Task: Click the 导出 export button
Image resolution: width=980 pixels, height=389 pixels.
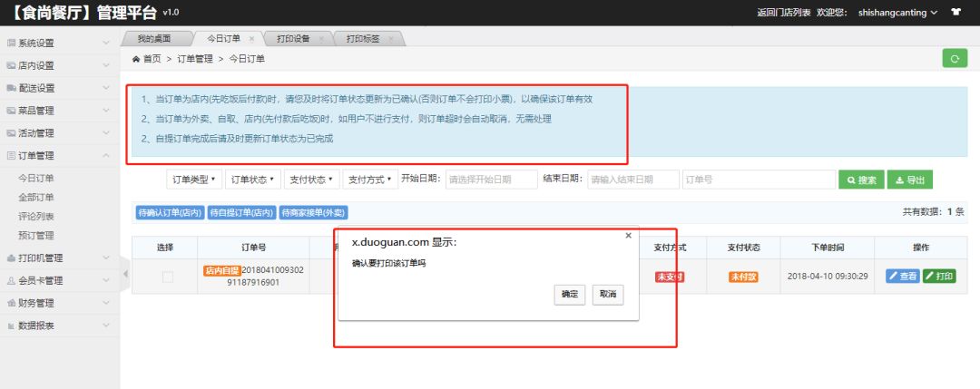Action: coord(910,180)
